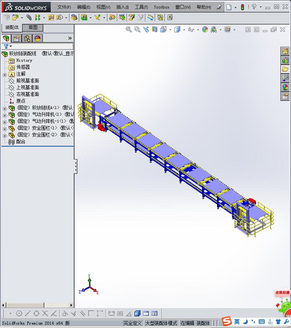
Task: Click the Edit Appearance color sphere icon
Action: (205, 29)
